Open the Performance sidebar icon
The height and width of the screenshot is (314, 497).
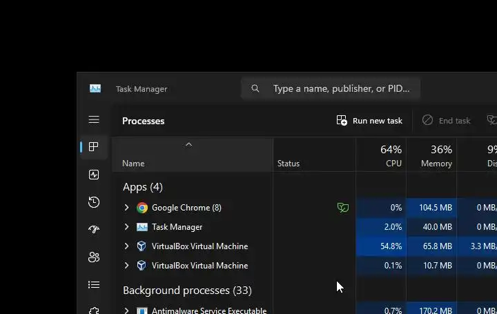pyautogui.click(x=94, y=175)
